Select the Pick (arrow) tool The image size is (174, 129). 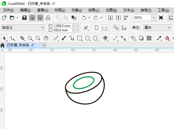click(4, 38)
